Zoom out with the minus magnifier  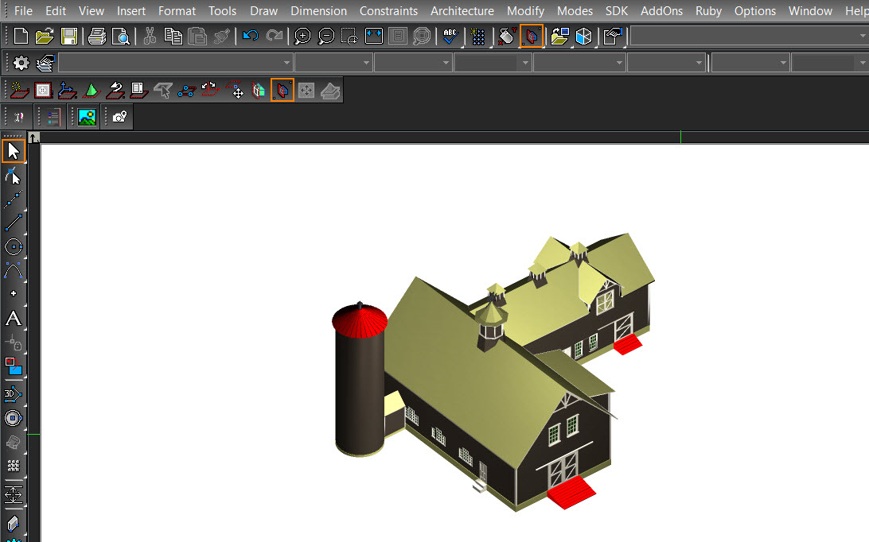[326, 37]
